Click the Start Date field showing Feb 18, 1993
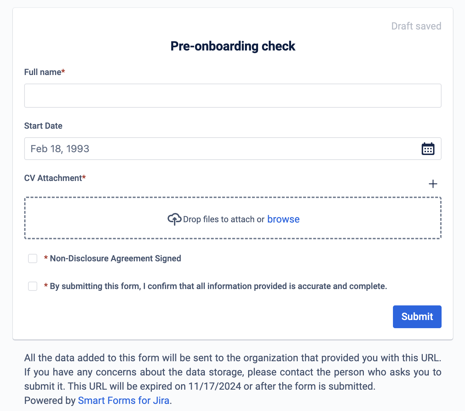This screenshot has height=411, width=465. [233, 149]
